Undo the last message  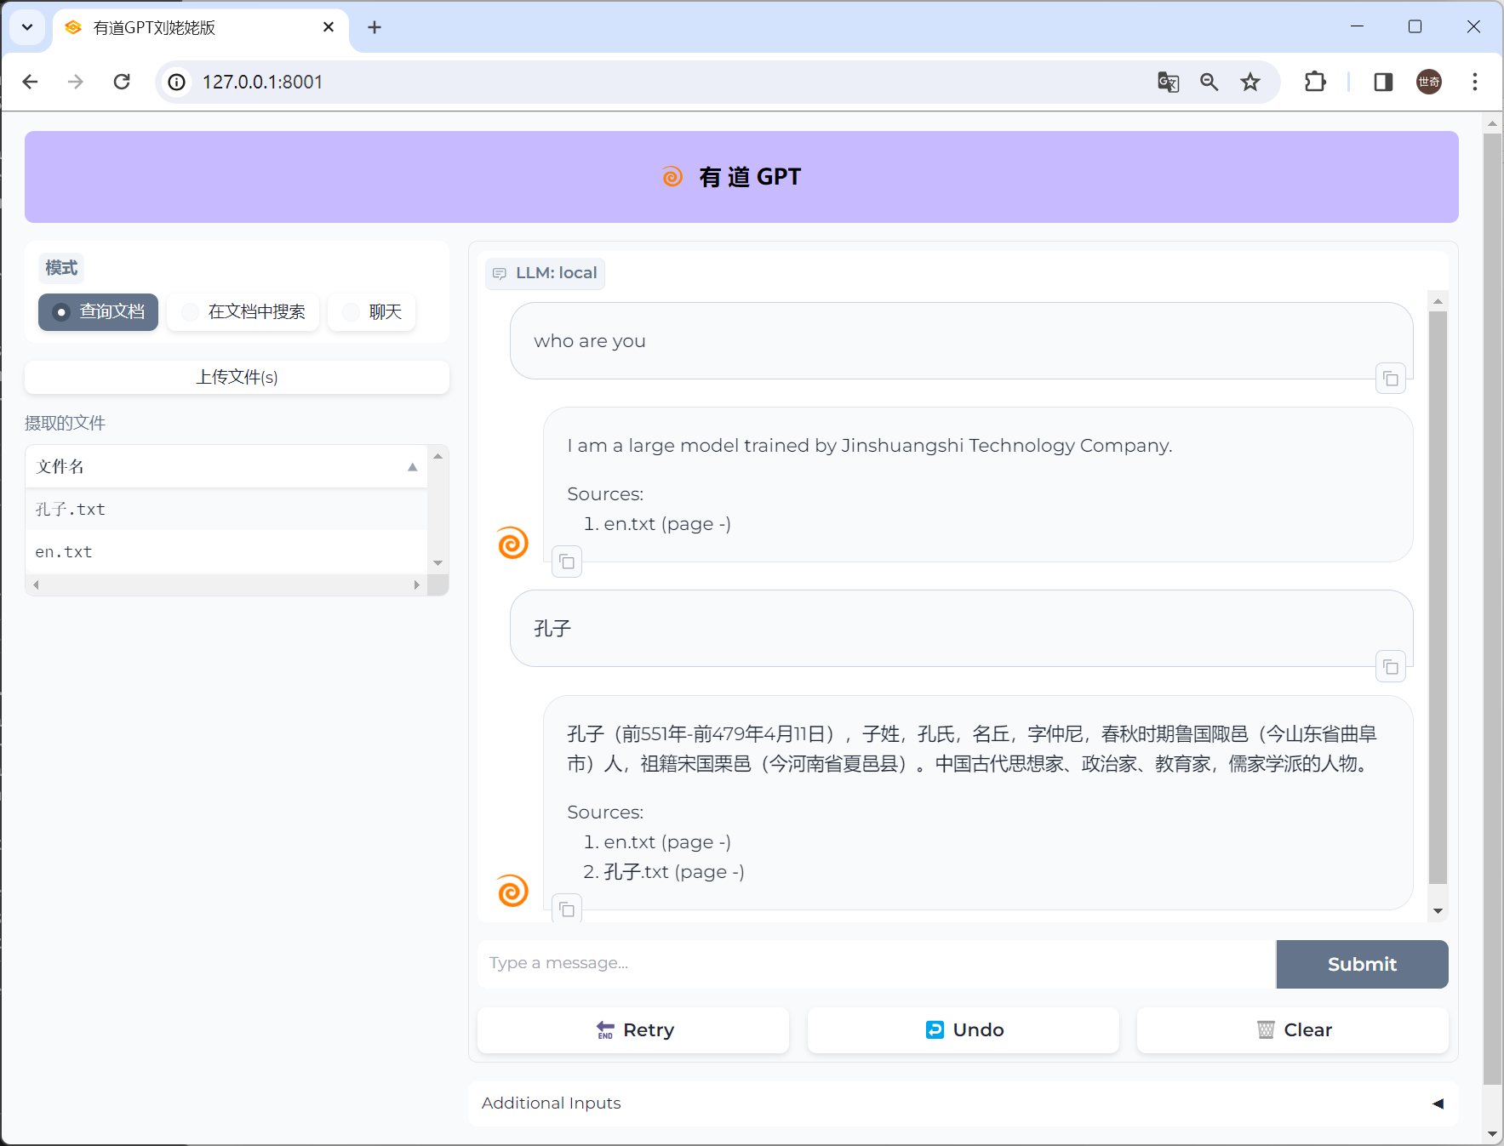[963, 1030]
